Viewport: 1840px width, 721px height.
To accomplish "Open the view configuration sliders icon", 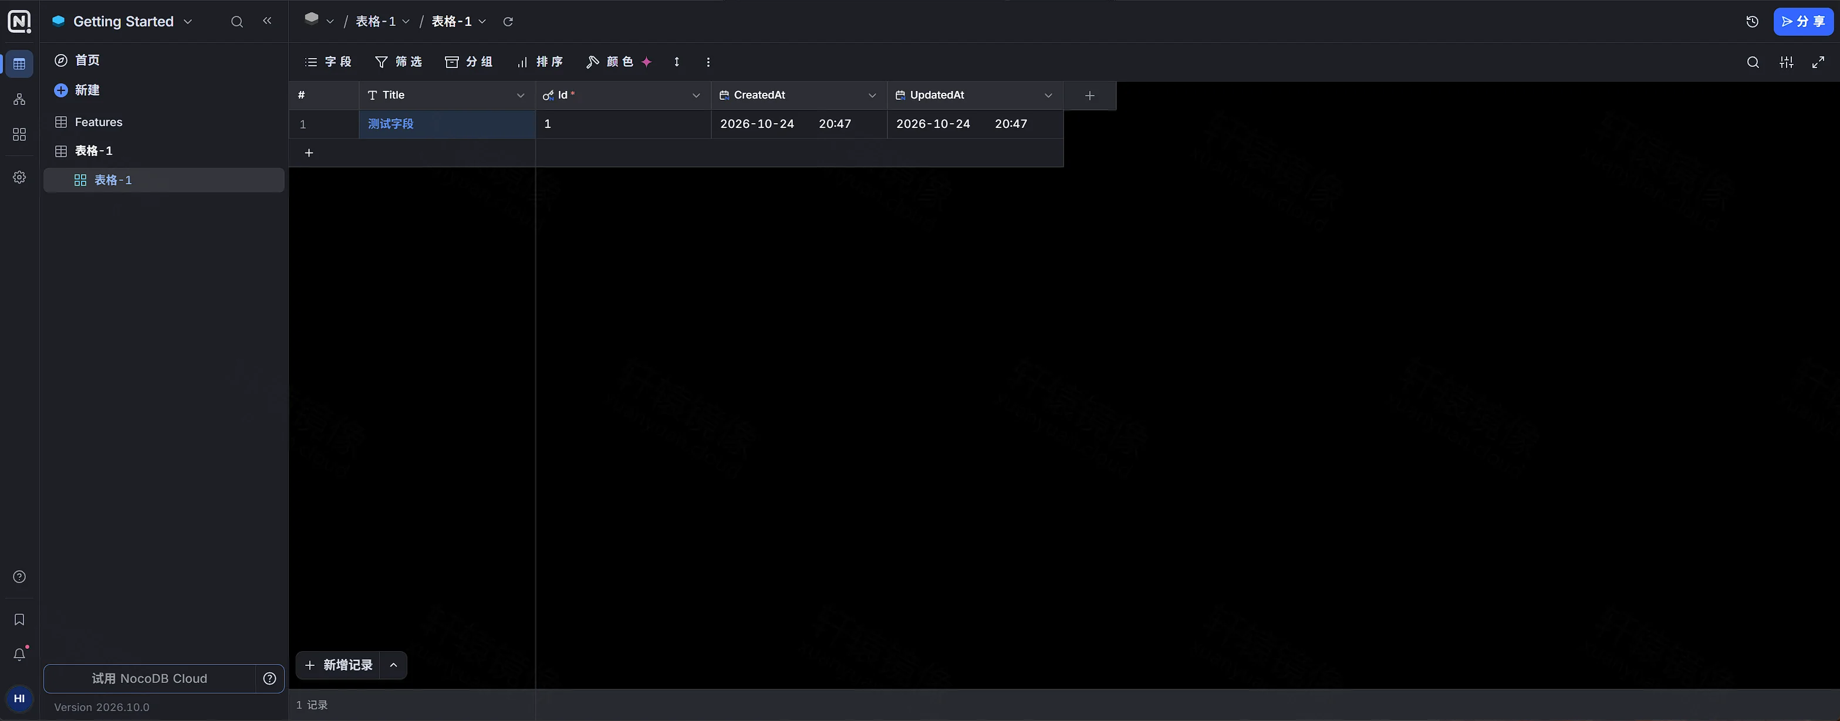I will coord(1787,62).
